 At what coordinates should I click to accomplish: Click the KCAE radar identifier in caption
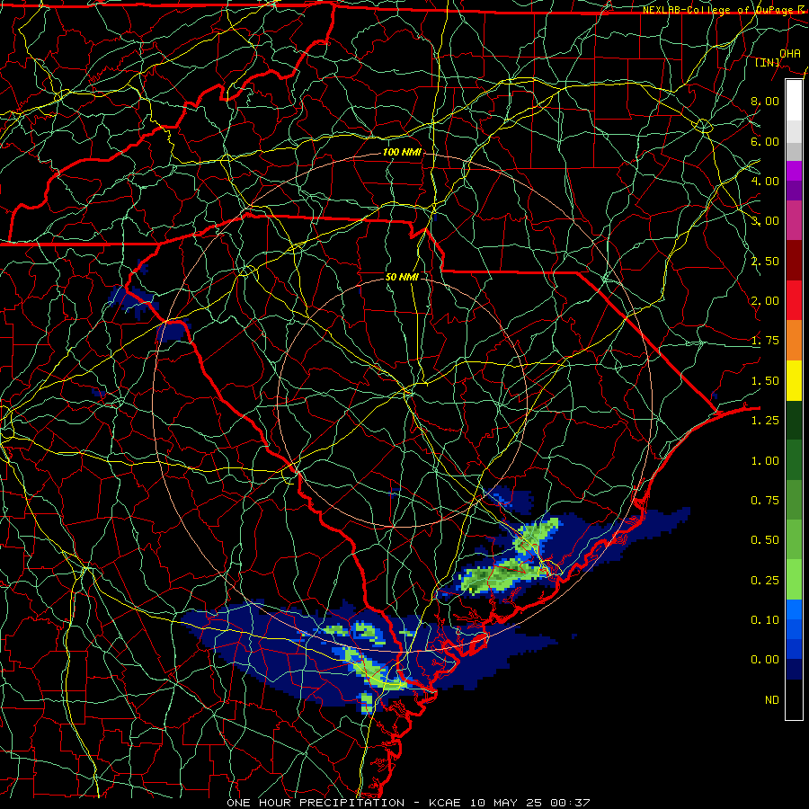(445, 803)
